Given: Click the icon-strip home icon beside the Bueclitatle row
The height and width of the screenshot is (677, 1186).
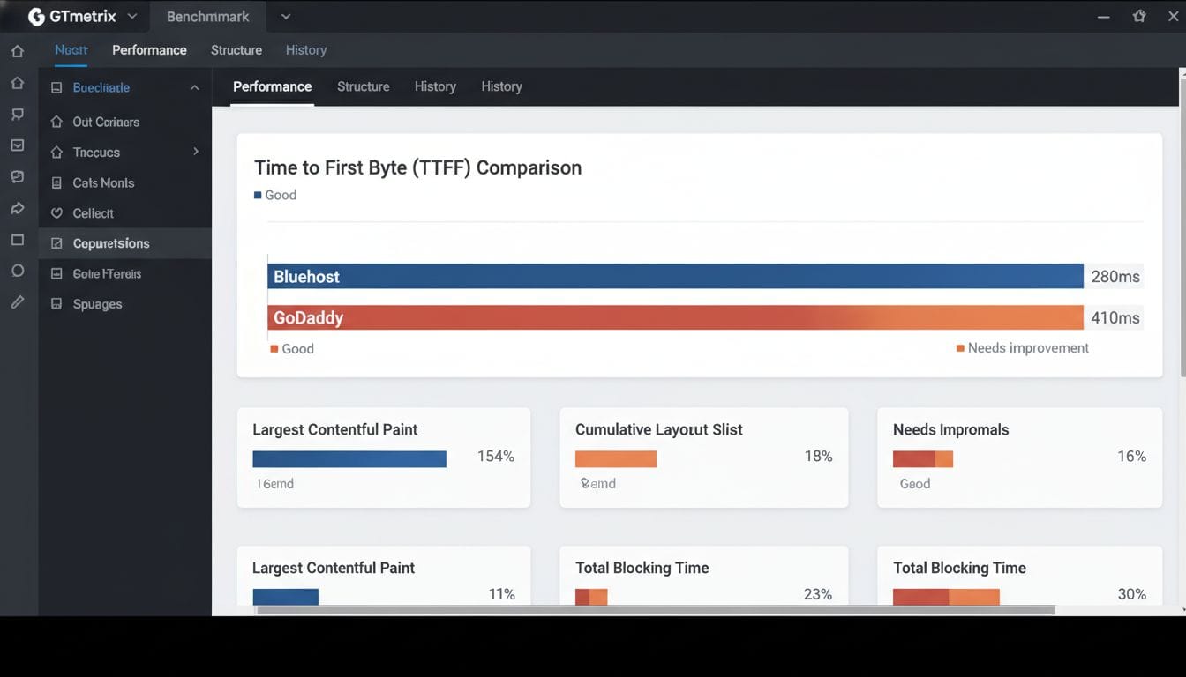Looking at the screenshot, I should coord(17,83).
